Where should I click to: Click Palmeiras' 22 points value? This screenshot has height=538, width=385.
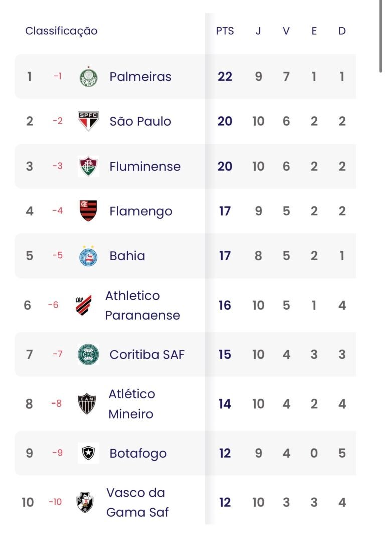point(225,77)
